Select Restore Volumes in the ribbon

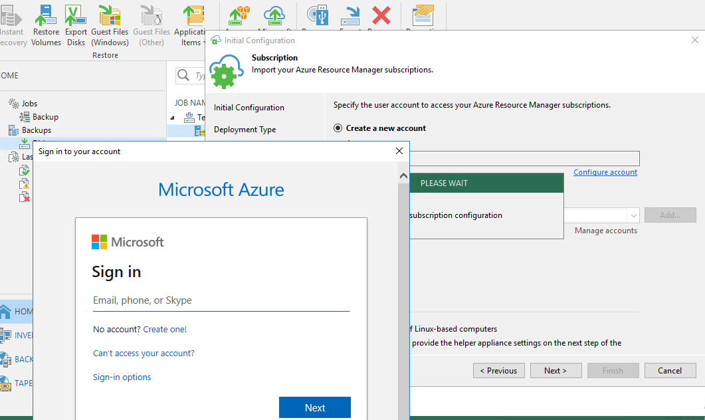[x=46, y=25]
